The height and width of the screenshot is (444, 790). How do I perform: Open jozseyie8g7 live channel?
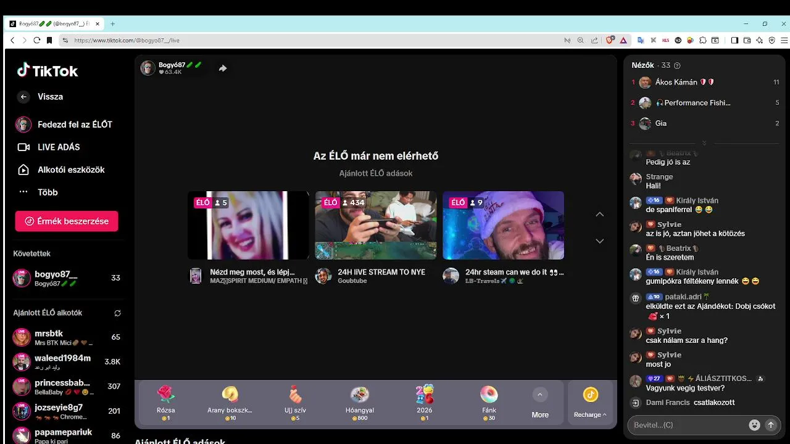pos(67,411)
